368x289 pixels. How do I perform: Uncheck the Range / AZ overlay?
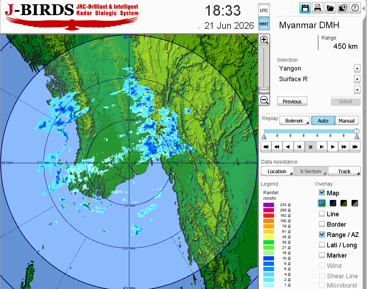[322, 234]
